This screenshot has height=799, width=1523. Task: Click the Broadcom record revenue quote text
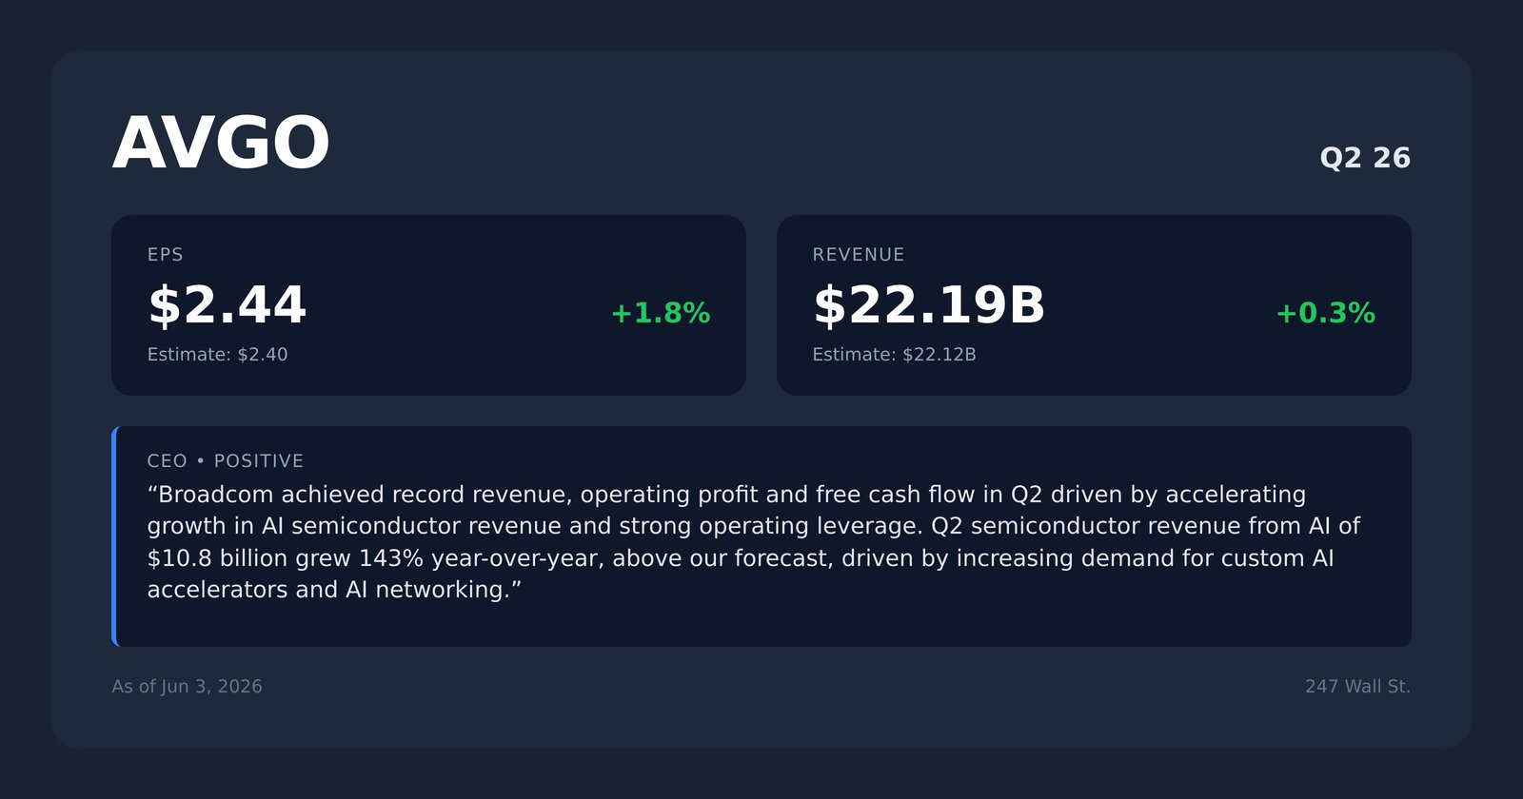click(x=754, y=542)
